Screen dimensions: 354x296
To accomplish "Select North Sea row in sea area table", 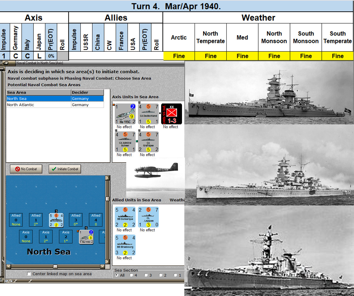I will [x=55, y=99].
